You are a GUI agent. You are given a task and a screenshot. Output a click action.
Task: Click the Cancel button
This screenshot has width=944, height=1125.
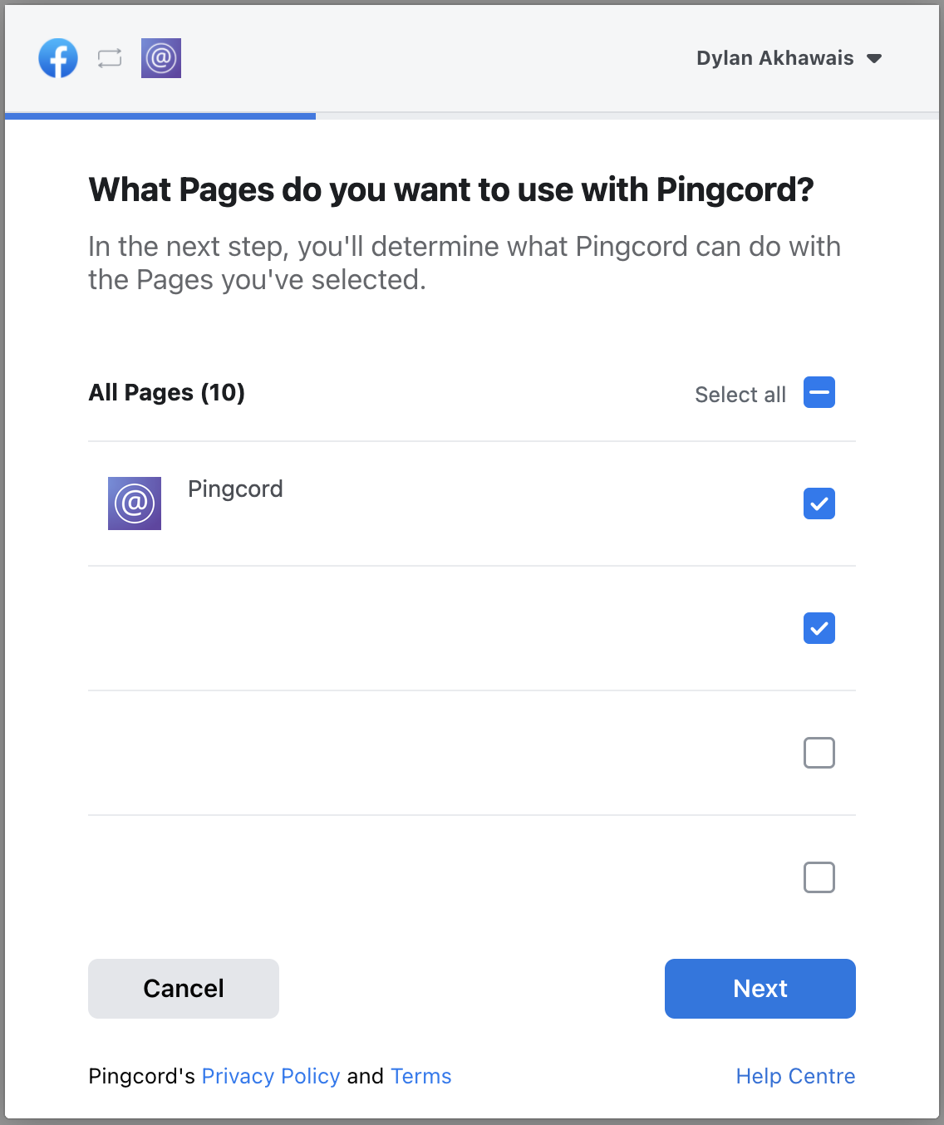184,989
